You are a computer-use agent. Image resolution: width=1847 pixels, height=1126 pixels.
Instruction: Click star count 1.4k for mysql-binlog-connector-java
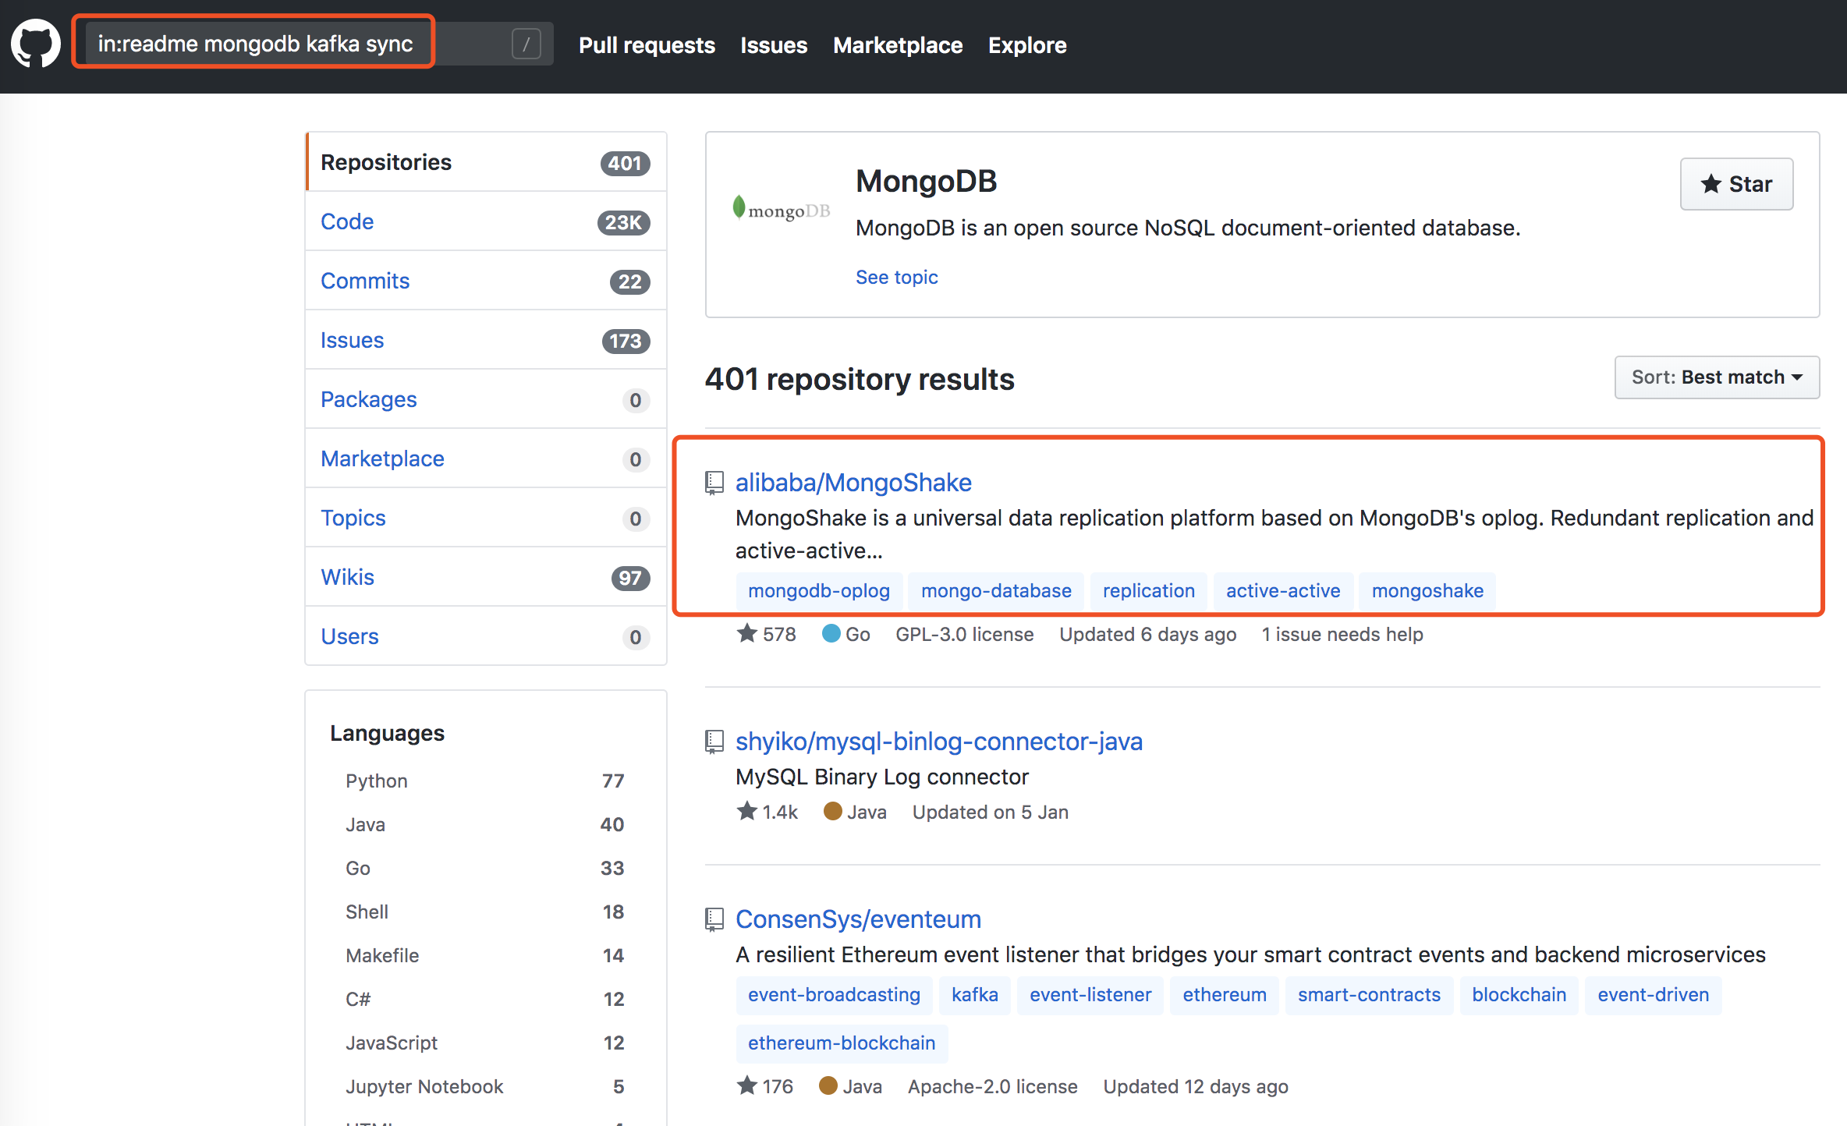pos(768,812)
